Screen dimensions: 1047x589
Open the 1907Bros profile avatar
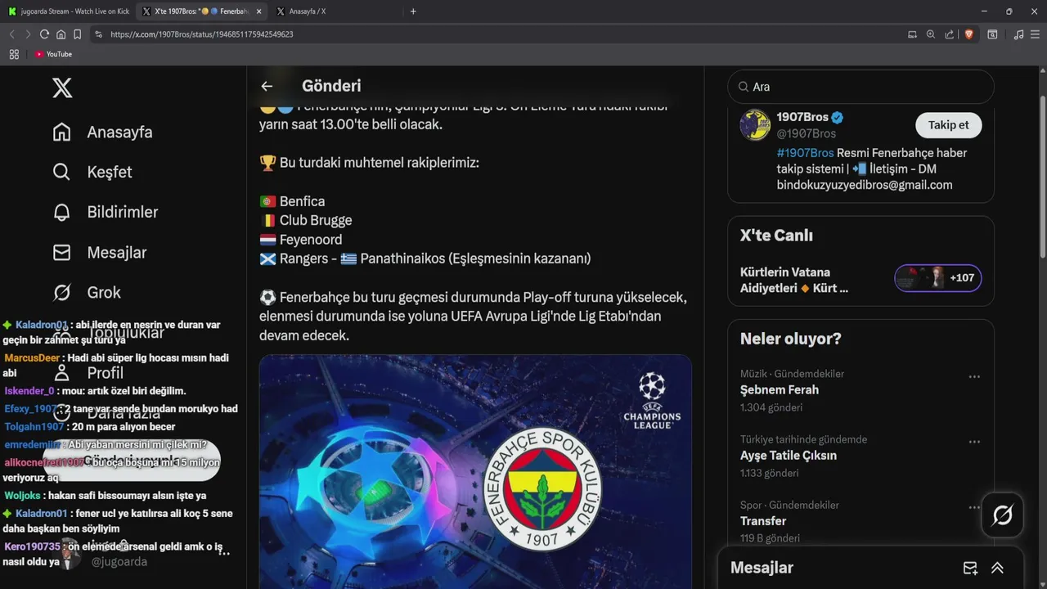755,125
